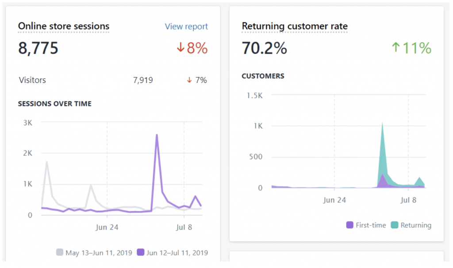This screenshot has width=453, height=268.
Task: Click the Visitors row label
Action: click(32, 80)
